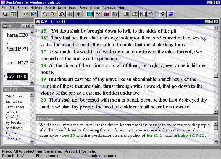Click the KJV window scroll up arrow

[216, 28]
